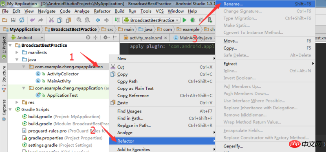Close the activity_main.xml tab
The height and width of the screenshot is (152, 326).
tap(166, 38)
